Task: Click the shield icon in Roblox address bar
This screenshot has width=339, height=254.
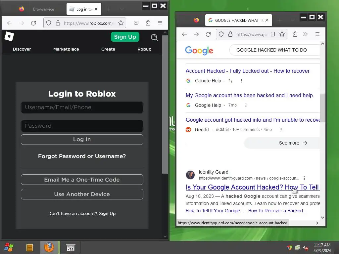Action: point(49,23)
